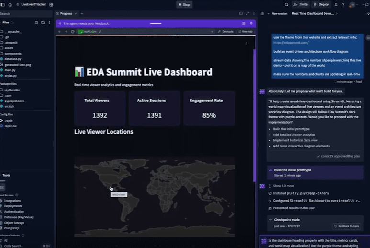Stop the running app
Screen dimensions: 370x248
point(184,4)
